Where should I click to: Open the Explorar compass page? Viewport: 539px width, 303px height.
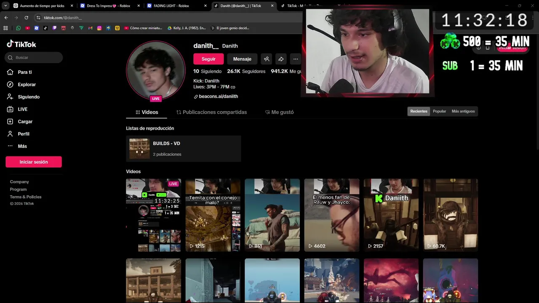[21, 85]
